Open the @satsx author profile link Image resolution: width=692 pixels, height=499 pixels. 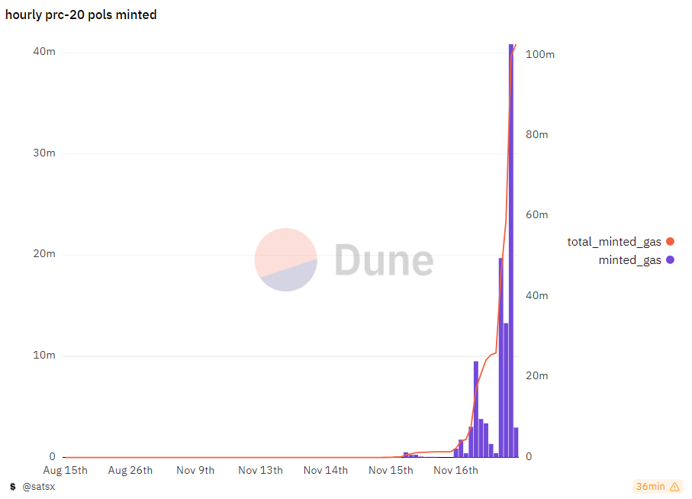(38, 486)
